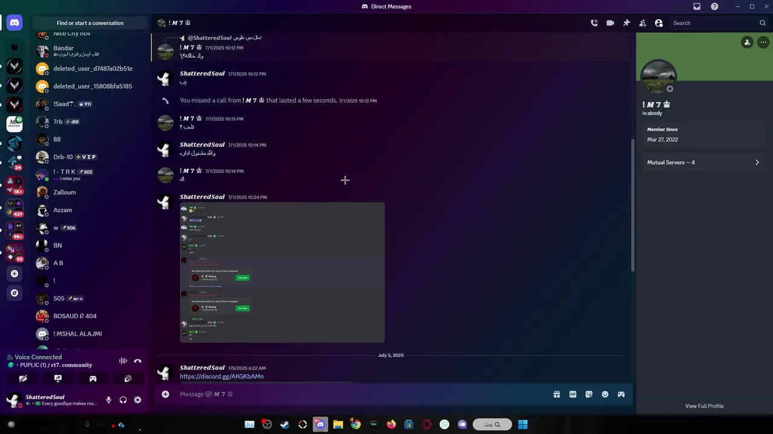Select the BN direct message
The height and width of the screenshot is (434, 773).
coord(90,245)
